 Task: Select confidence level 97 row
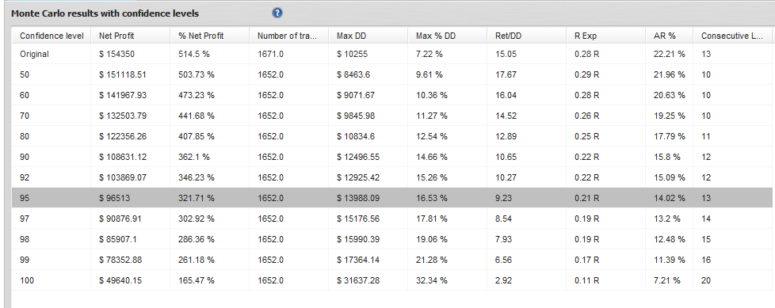pyautogui.click(x=392, y=219)
